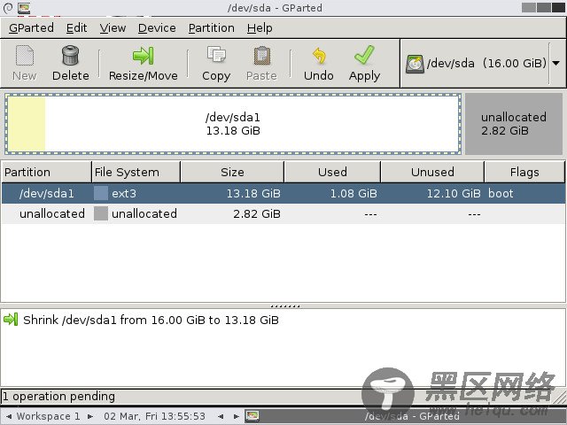The height and width of the screenshot is (425, 567).
Task: Click the hard disk icon beside /dev/sda
Action: [x=415, y=64]
